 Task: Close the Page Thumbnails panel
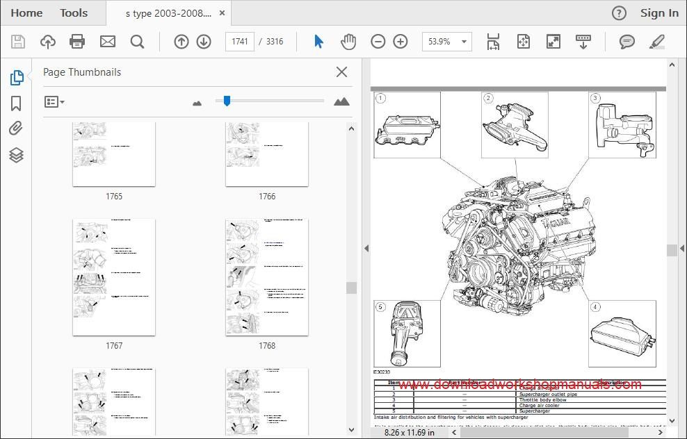341,72
